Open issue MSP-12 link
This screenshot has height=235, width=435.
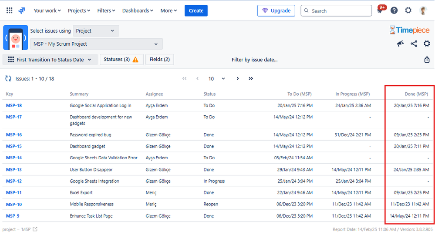(14, 181)
